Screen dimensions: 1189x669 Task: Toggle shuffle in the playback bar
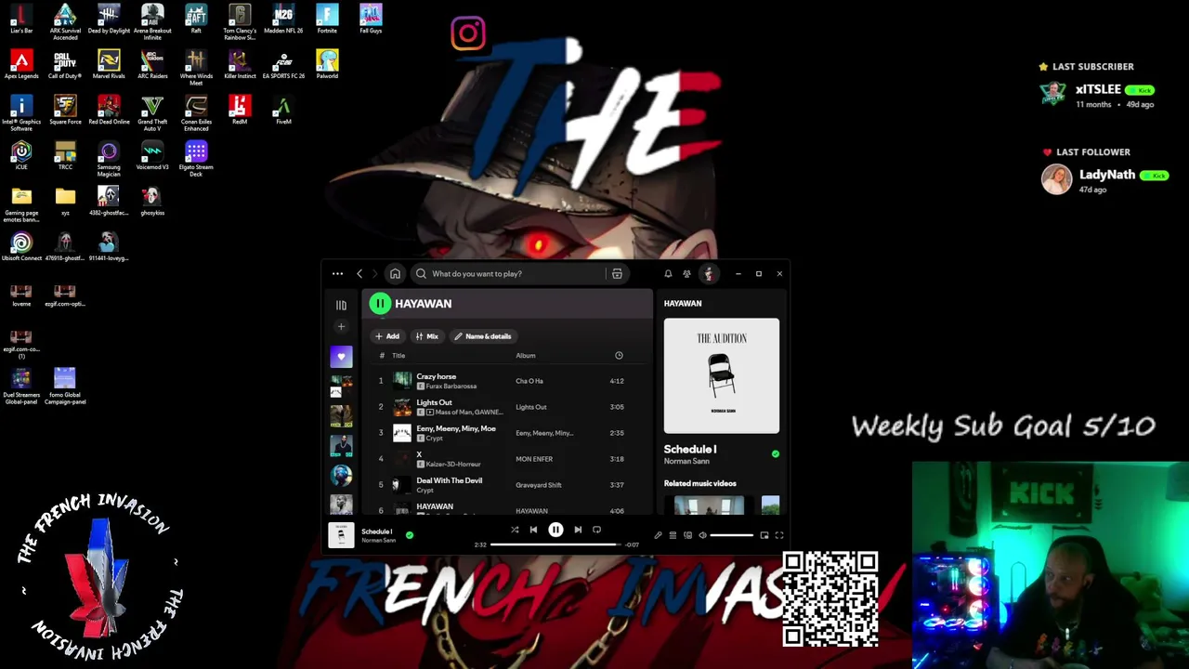[515, 530]
